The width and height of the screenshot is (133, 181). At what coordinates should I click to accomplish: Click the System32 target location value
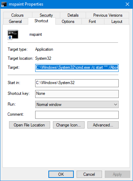coord(43,58)
